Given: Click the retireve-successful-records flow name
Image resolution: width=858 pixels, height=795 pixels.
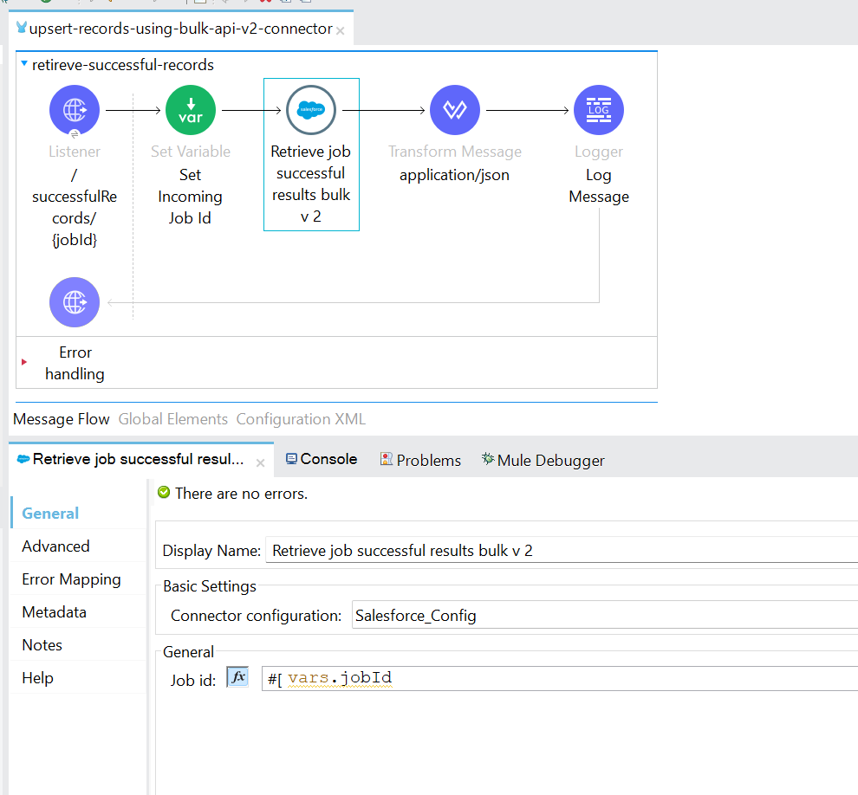Looking at the screenshot, I should pos(123,65).
